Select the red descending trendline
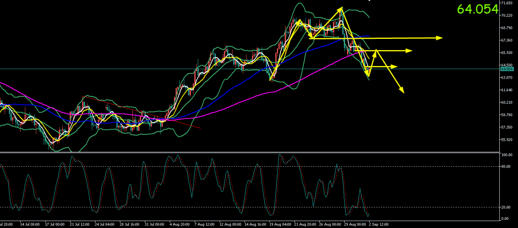518x228 pixels. click(142, 112)
